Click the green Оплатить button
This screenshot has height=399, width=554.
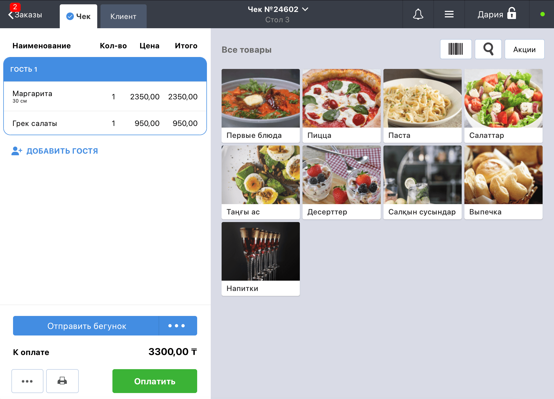[x=155, y=381]
